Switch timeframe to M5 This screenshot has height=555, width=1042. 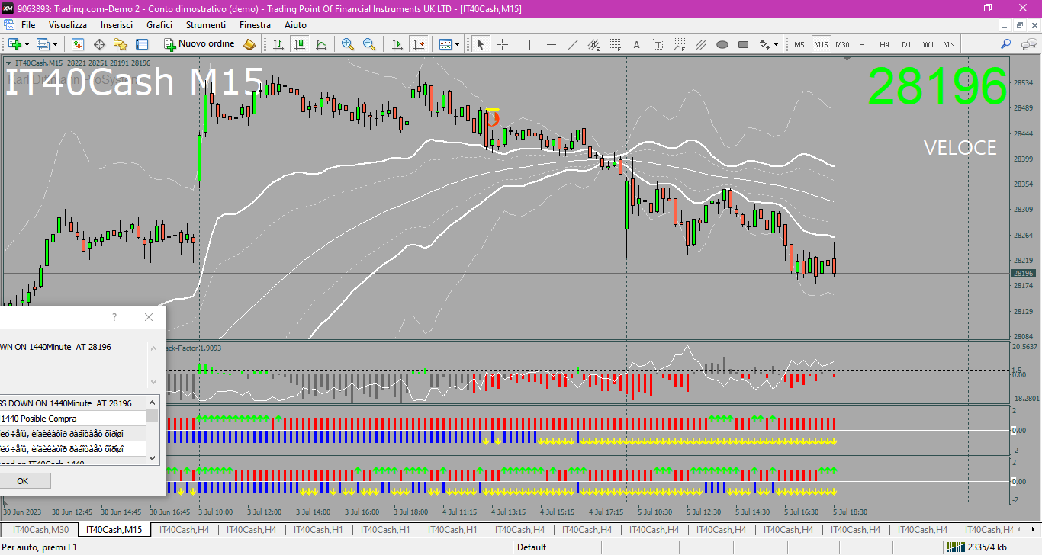[x=799, y=44]
